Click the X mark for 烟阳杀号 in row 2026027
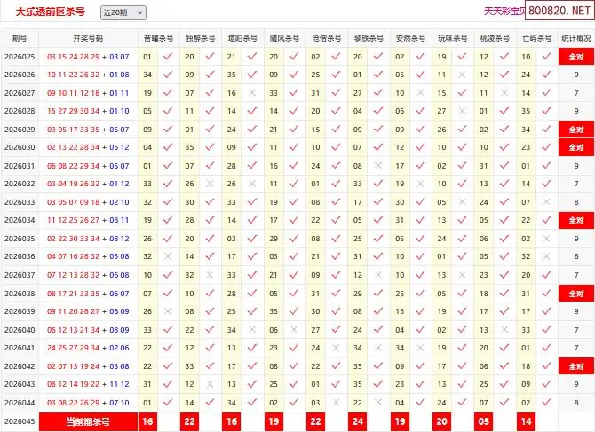The height and width of the screenshot is (432, 595). tap(252, 93)
